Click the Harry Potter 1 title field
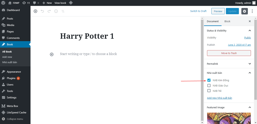The height and width of the screenshot is (124, 257). pos(87,36)
